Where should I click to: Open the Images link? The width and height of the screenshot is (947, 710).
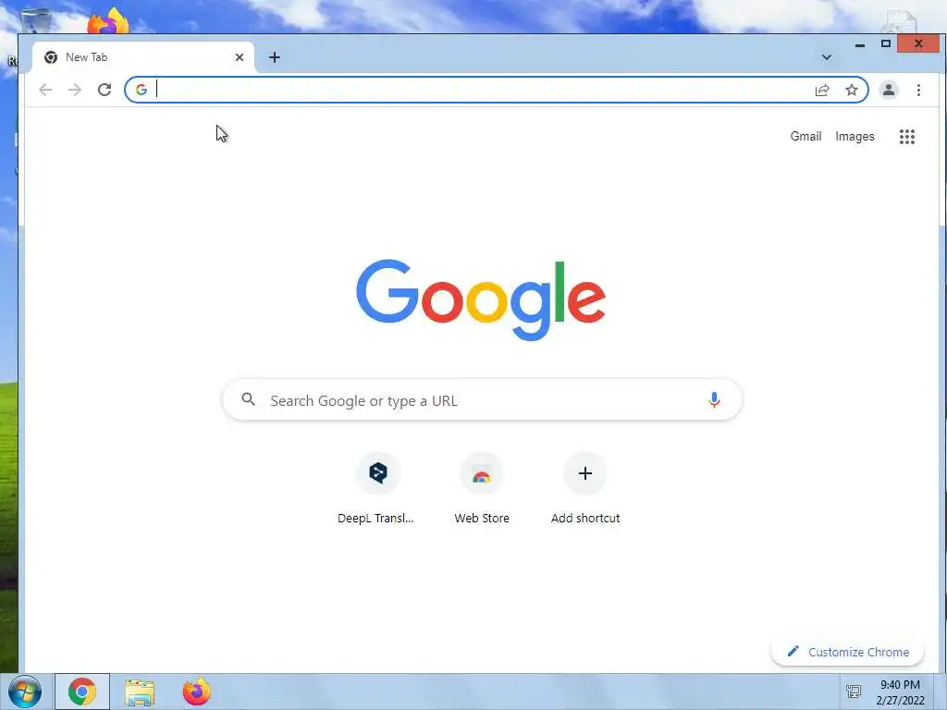855,137
